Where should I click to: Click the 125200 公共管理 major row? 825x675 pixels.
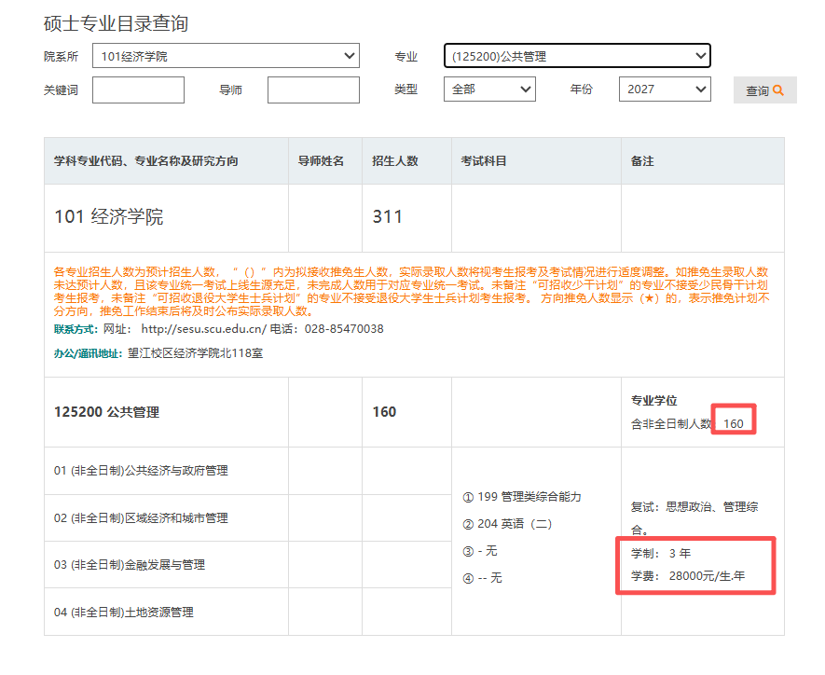point(106,412)
